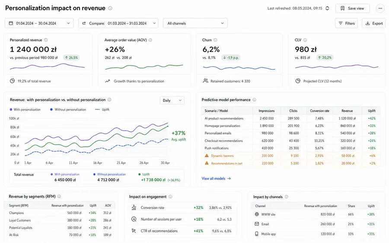
Task: Open the All channels dropdown
Action: (x=195, y=23)
